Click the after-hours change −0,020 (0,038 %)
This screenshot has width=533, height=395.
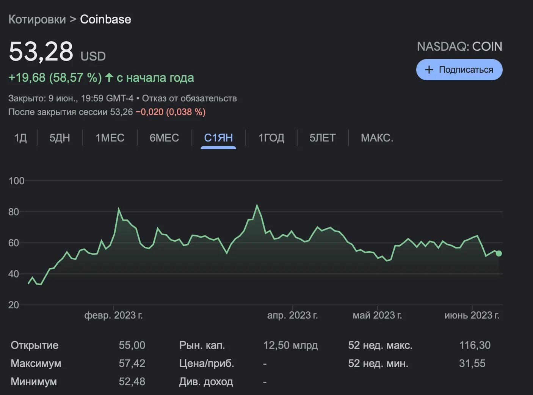(171, 112)
